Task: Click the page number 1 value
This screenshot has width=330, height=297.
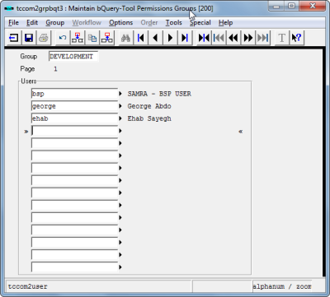Action: 55,69
